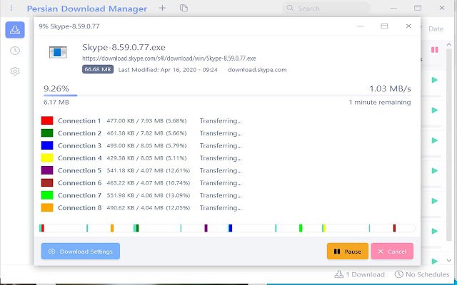Open Download Settings

point(81,252)
